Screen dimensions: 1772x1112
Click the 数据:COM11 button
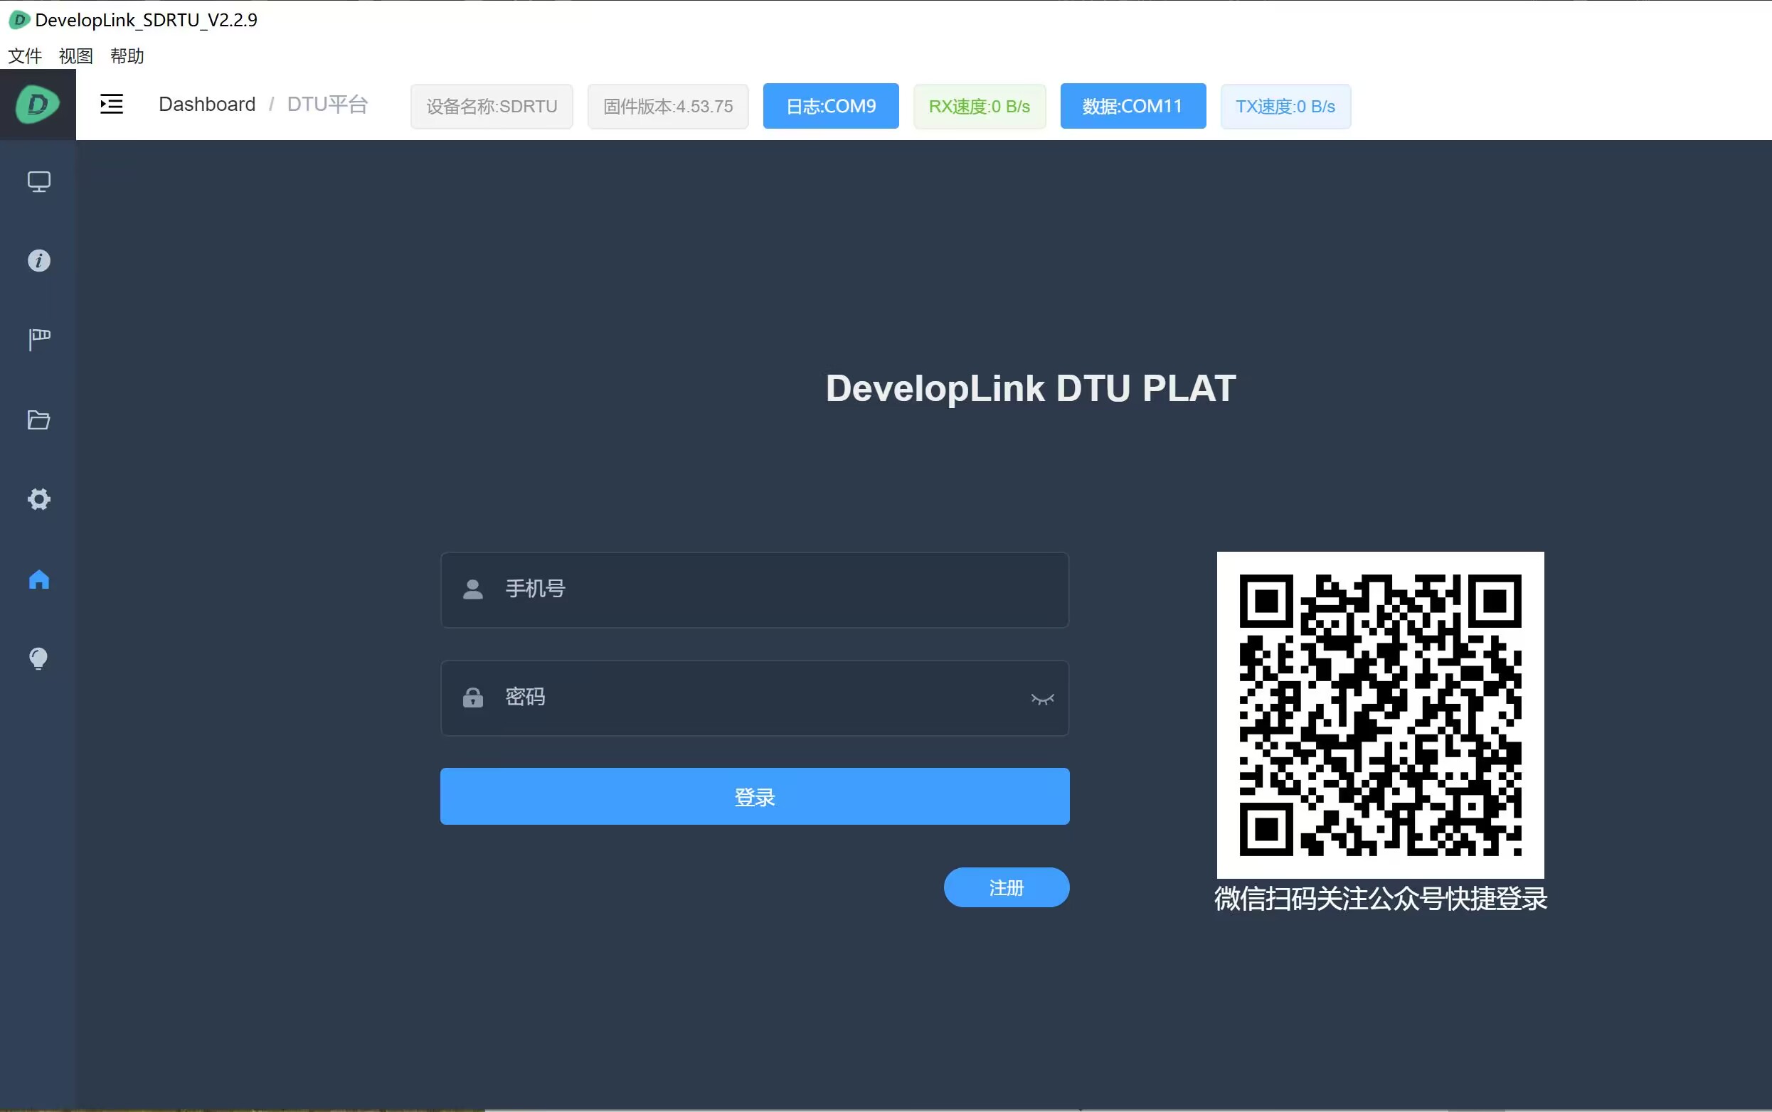click(1132, 107)
